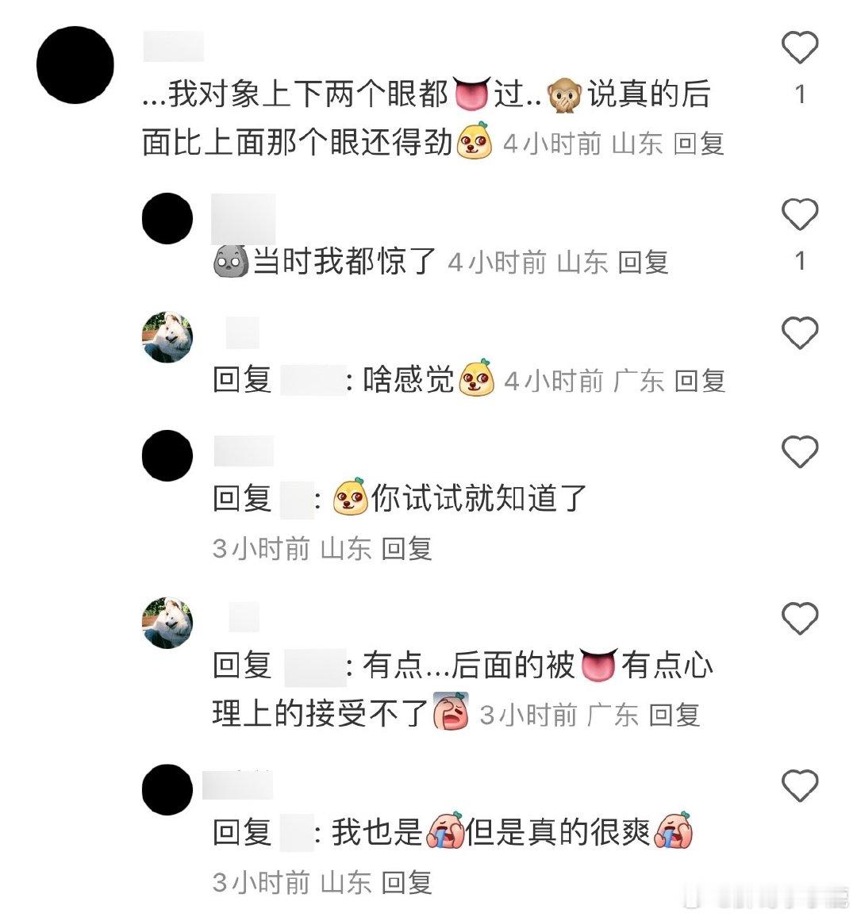Open white dog avatar beside 有点...后面的 reply
Screen dimensions: 857x917
[167, 623]
